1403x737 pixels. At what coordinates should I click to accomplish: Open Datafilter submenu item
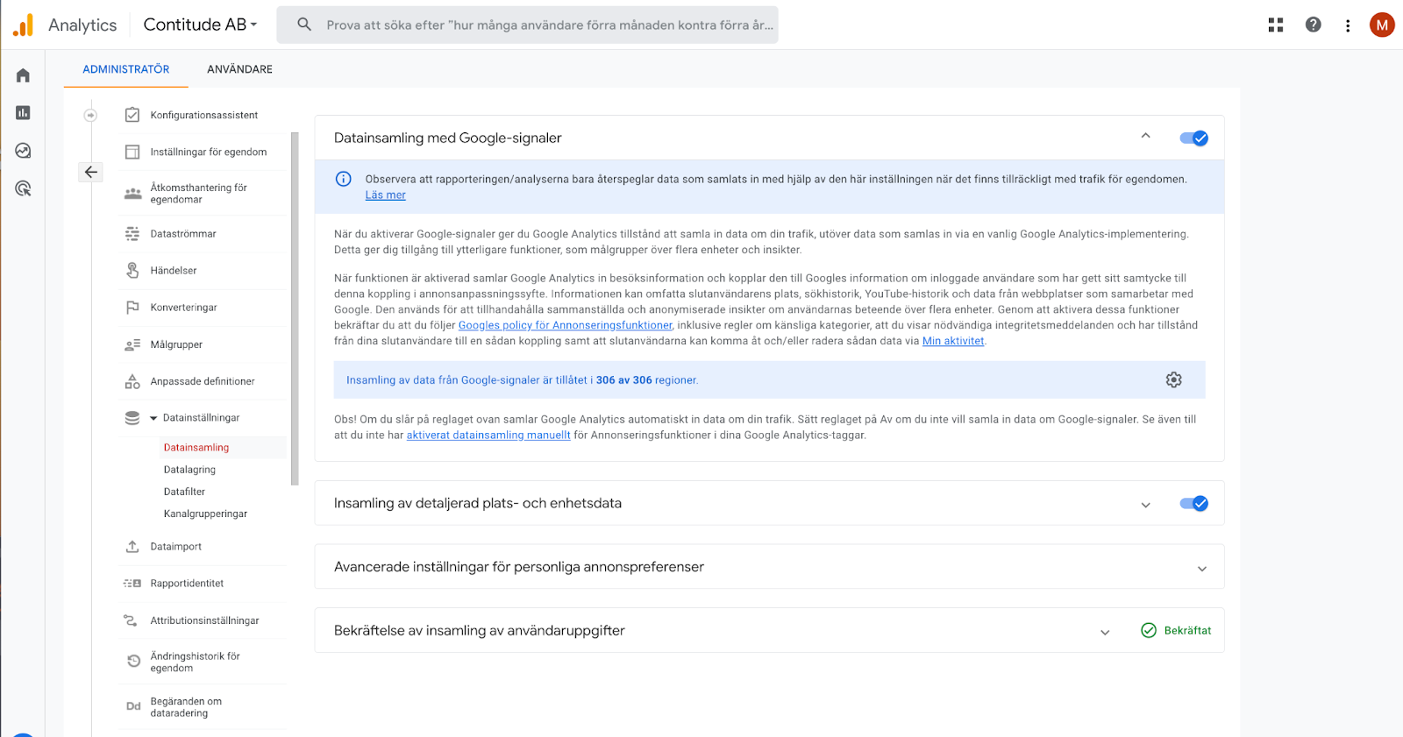(x=184, y=492)
